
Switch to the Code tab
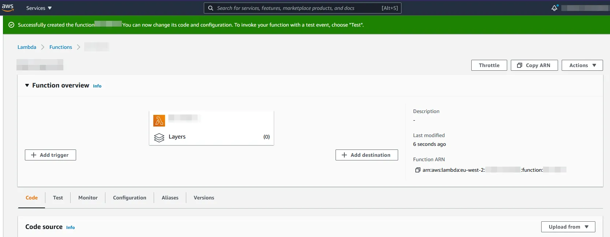(31, 198)
